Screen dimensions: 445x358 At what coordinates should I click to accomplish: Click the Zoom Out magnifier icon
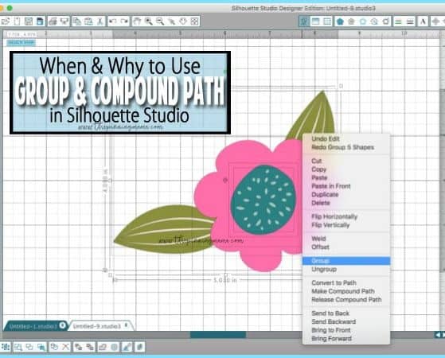(160, 21)
